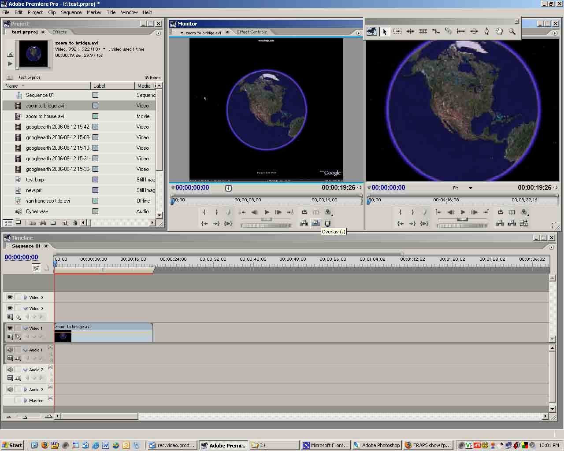This screenshot has width=564, height=451.
Task: Open the Microsoft FrontPage taskbar button
Action: click(x=326, y=445)
